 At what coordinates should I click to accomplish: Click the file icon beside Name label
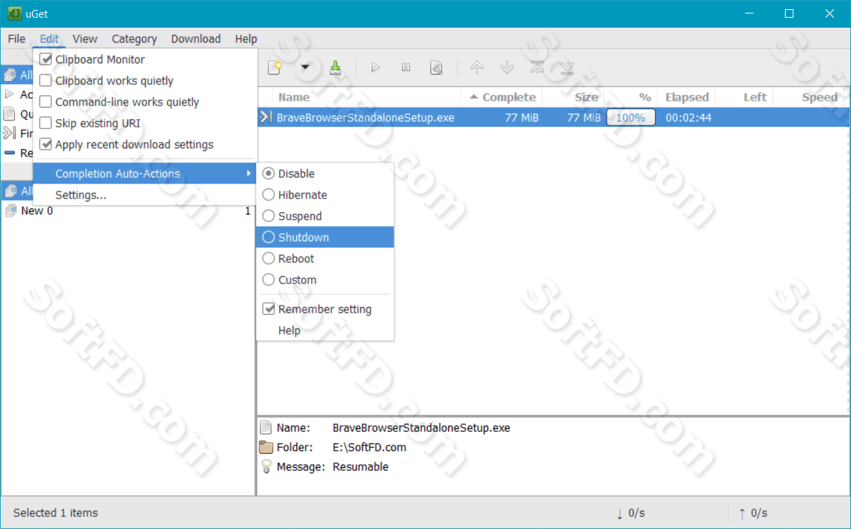(x=266, y=428)
